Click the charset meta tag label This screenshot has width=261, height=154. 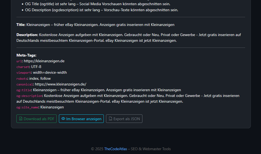23,67
